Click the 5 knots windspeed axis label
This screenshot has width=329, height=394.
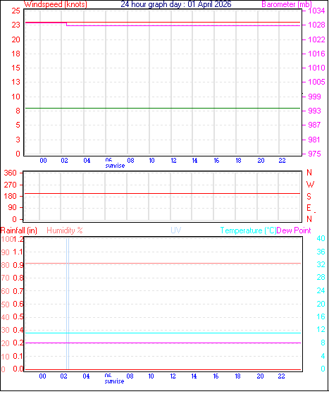pos(18,125)
